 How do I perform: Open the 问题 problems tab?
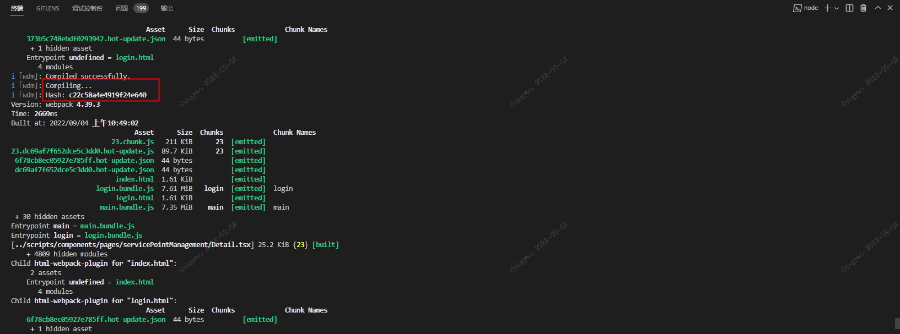pyautogui.click(x=122, y=8)
